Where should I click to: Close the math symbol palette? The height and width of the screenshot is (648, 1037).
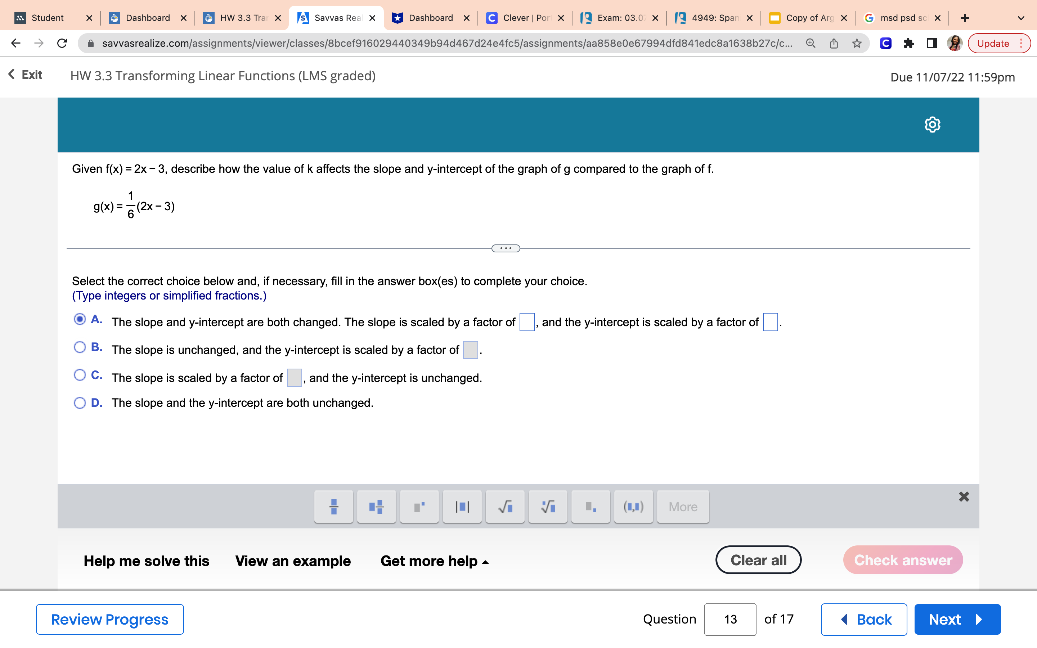[x=964, y=497]
